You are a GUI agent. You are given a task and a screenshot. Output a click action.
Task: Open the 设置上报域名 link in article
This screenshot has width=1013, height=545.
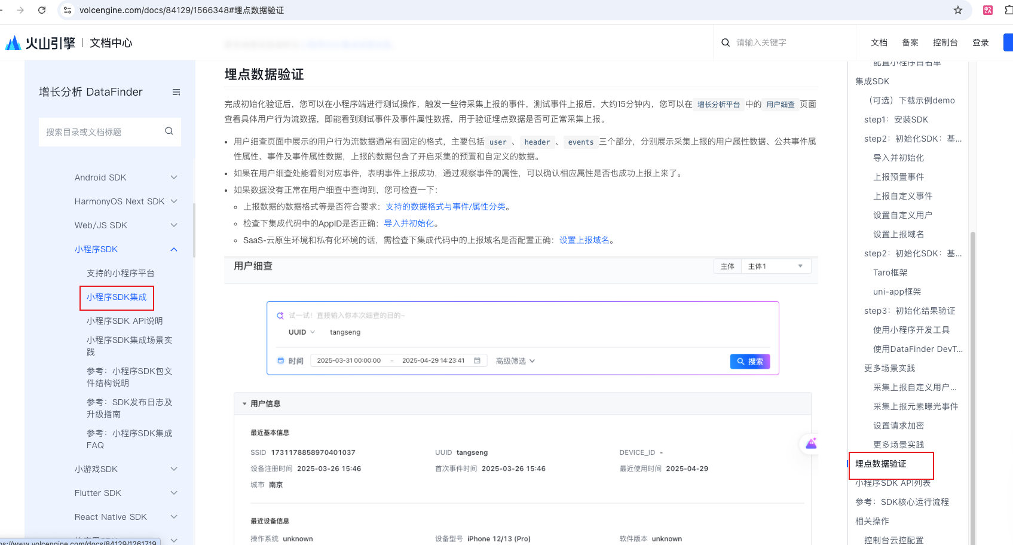[x=584, y=240]
